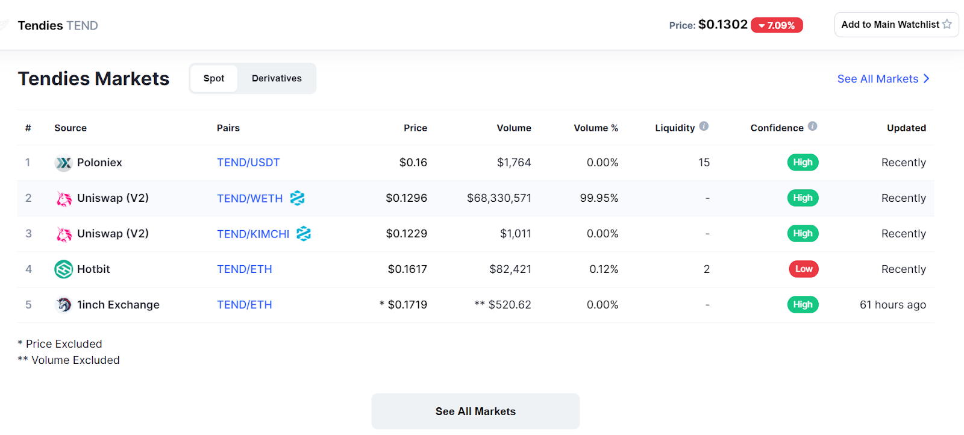Click the Volume Excluded footnote
The width and height of the screenshot is (964, 435).
point(69,360)
